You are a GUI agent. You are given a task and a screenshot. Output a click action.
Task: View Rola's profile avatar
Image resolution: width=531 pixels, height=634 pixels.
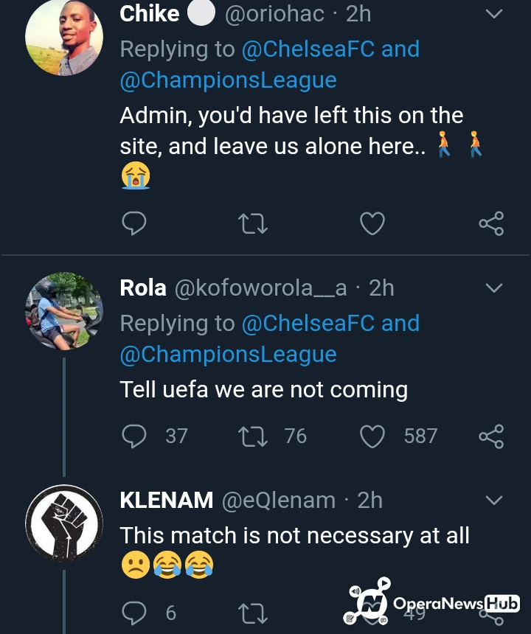coord(63,310)
